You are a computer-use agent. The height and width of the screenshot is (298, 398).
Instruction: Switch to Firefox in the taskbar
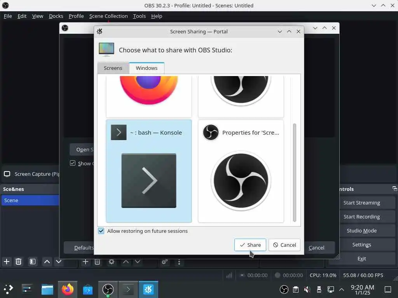pyautogui.click(x=68, y=289)
